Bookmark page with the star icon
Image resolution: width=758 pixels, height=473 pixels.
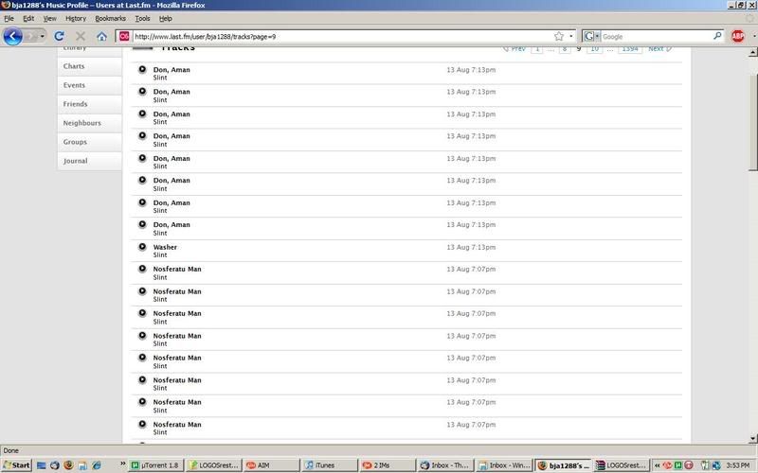click(x=559, y=36)
